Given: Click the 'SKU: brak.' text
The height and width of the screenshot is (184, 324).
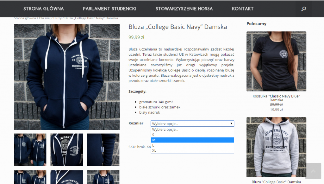Looking at the screenshot, I should click(x=137, y=147).
